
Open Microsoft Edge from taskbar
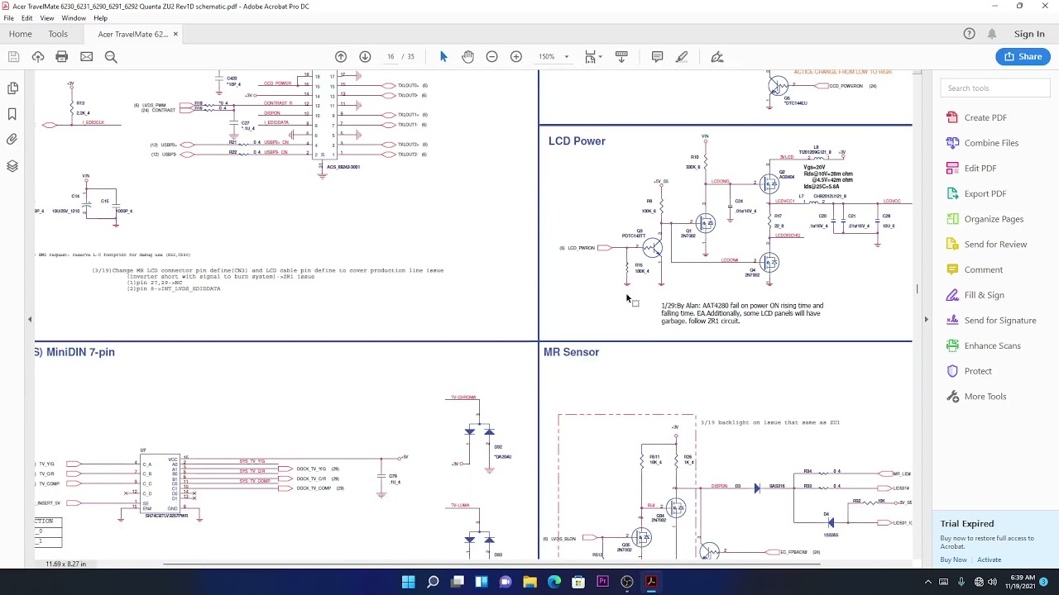click(x=554, y=582)
